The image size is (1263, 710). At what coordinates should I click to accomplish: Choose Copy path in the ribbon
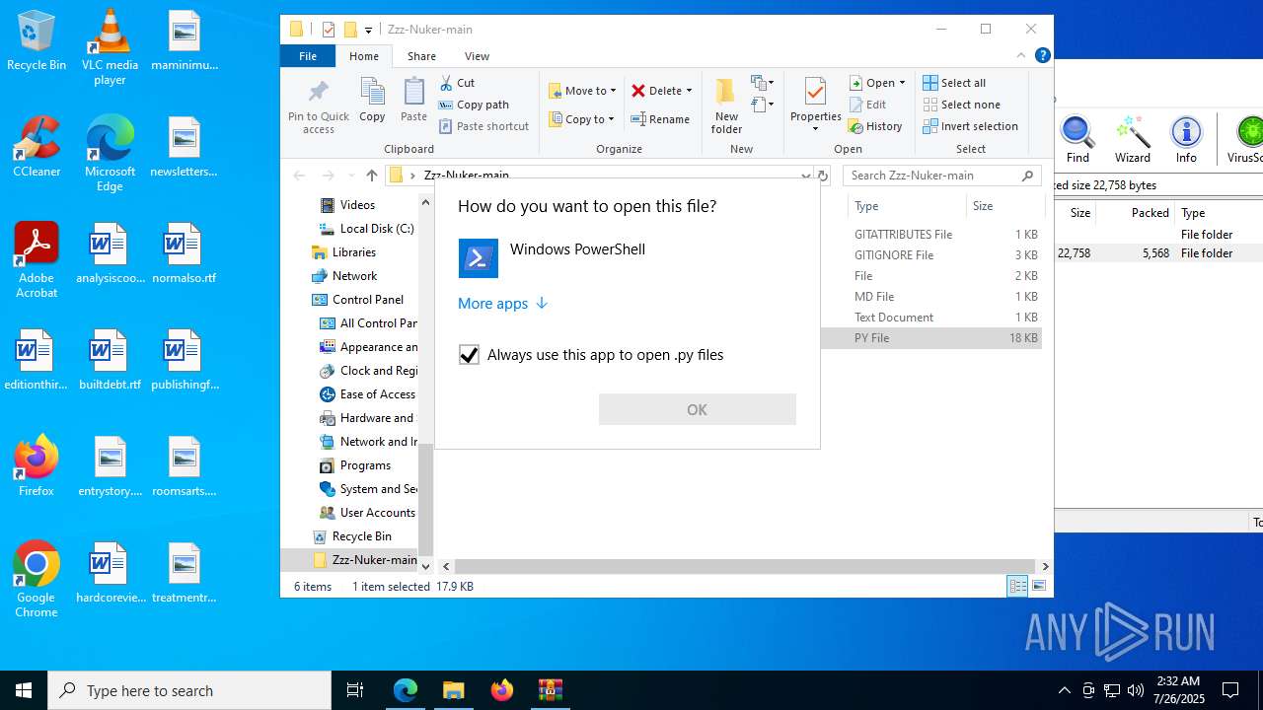click(474, 105)
